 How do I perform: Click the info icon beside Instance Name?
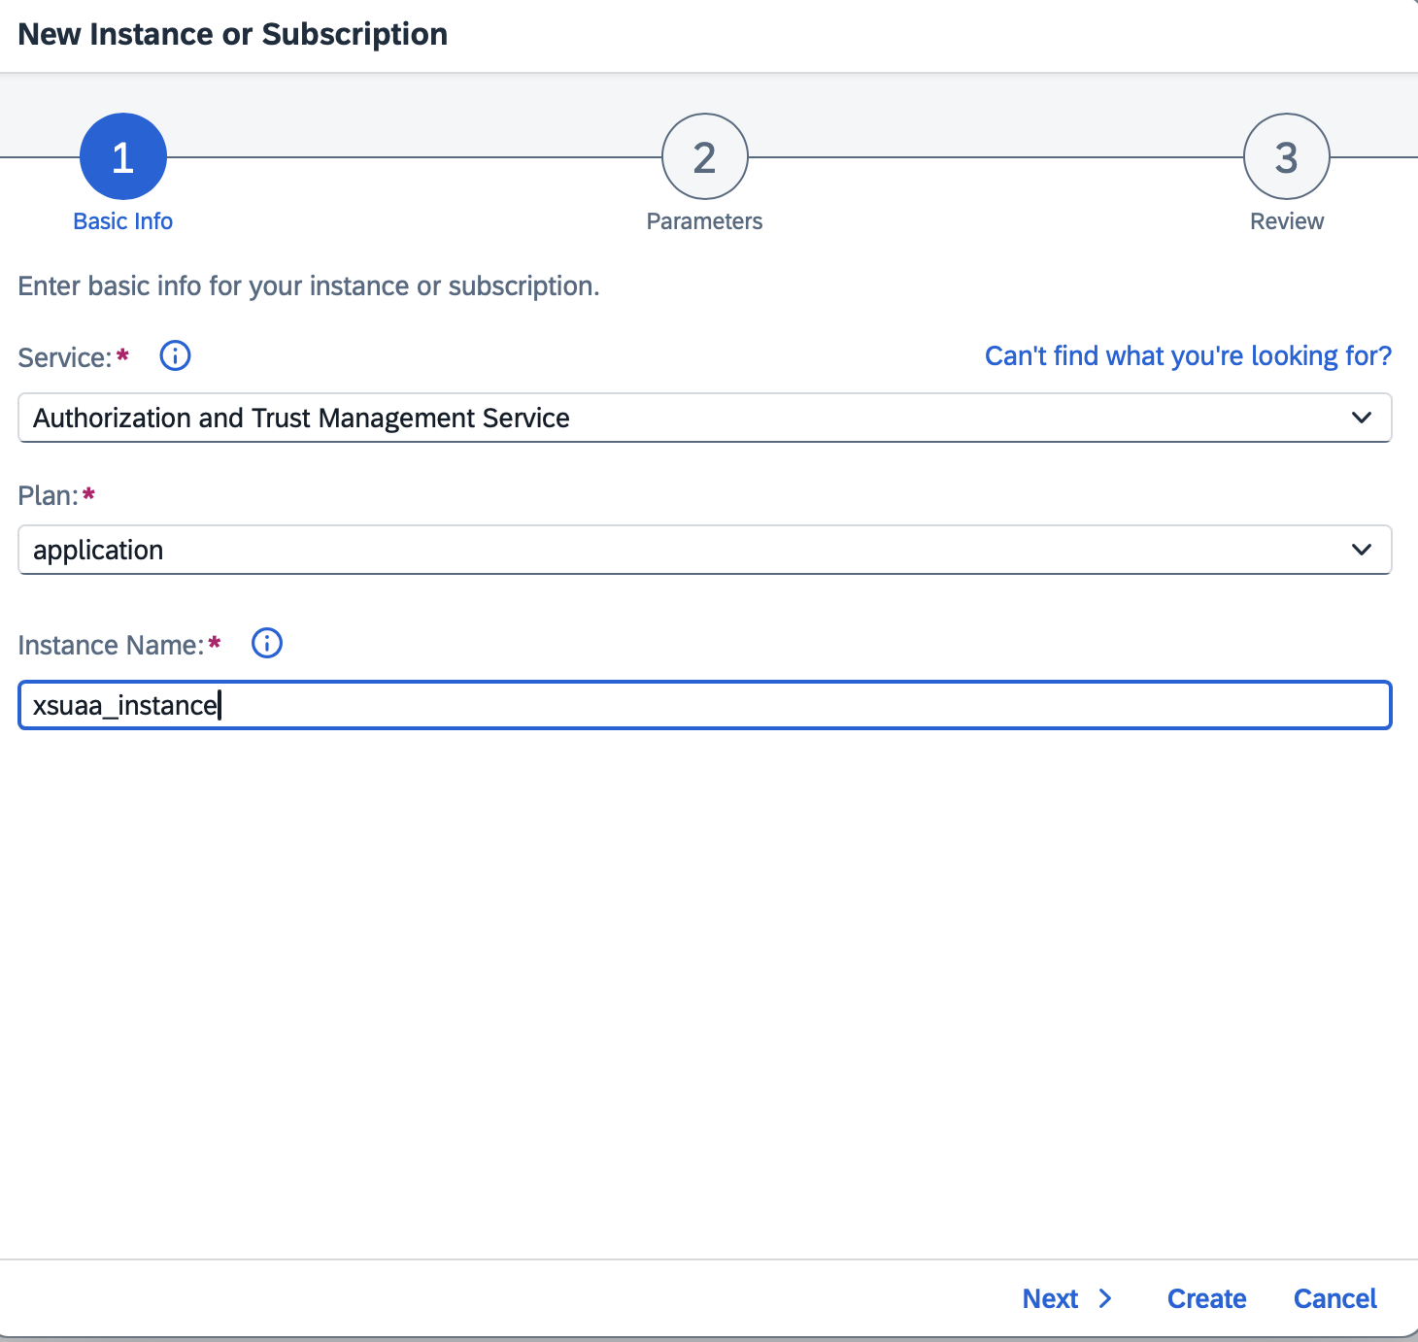[267, 643]
